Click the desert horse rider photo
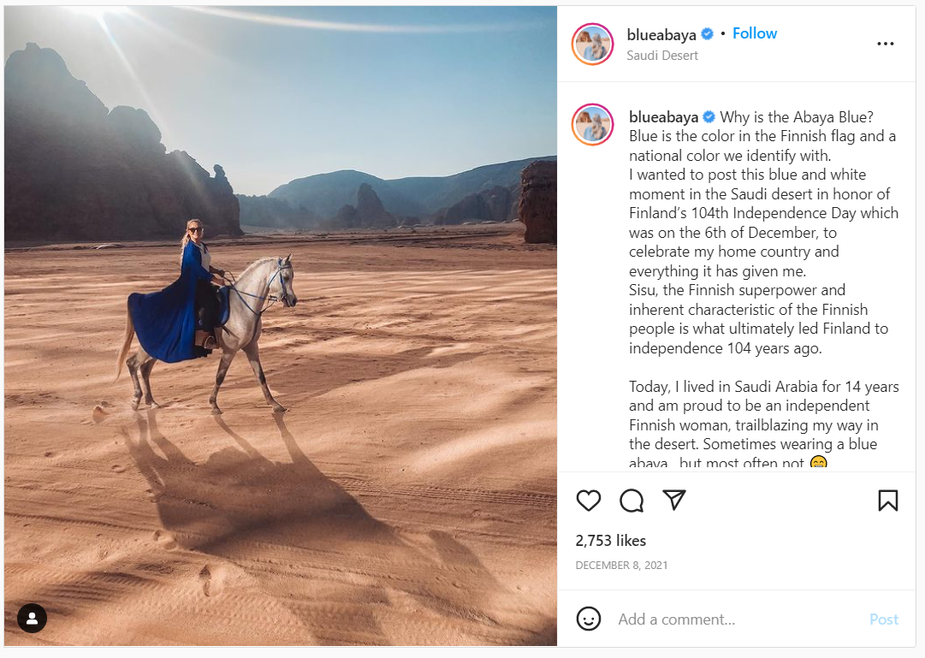 pyautogui.click(x=280, y=326)
